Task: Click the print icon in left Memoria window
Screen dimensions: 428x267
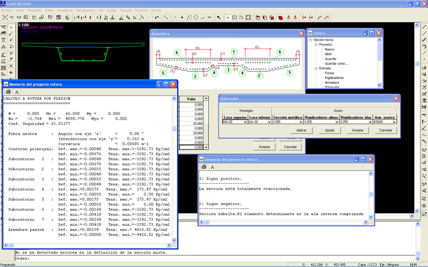Action: pos(7,92)
